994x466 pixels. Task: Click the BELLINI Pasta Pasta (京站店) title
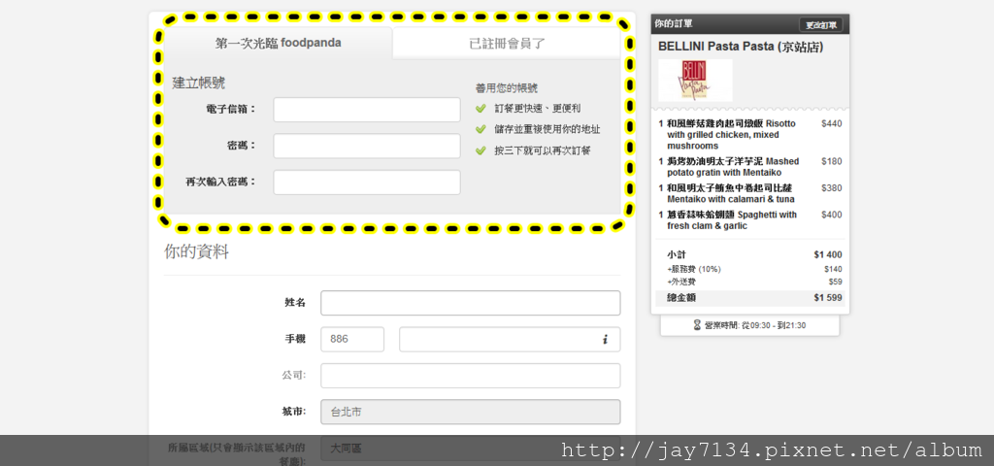[x=741, y=47]
